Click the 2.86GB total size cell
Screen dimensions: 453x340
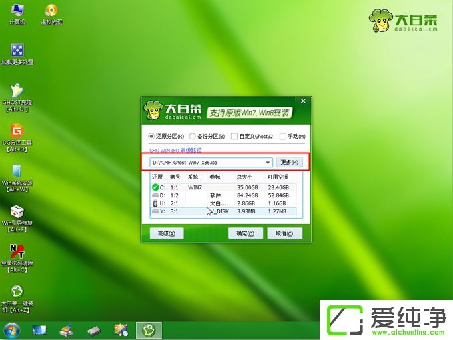(246, 203)
